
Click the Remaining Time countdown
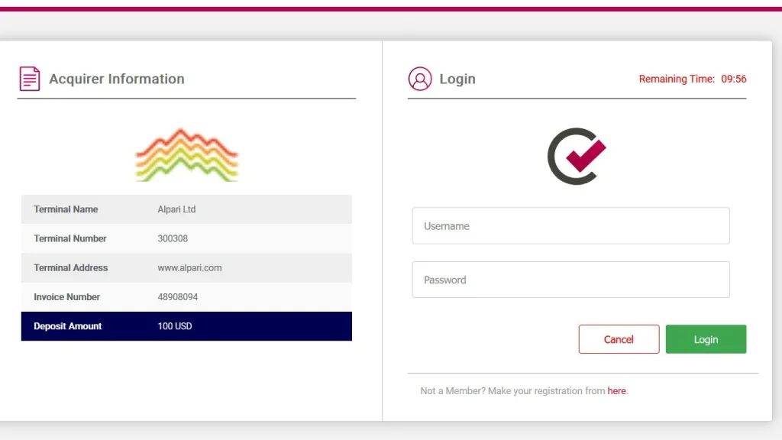point(692,79)
